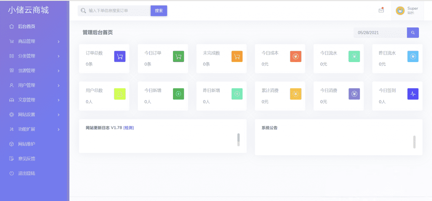This screenshot has width=432, height=201.
Task: Click the pulse icon for 今日签到
Action: click(x=413, y=94)
